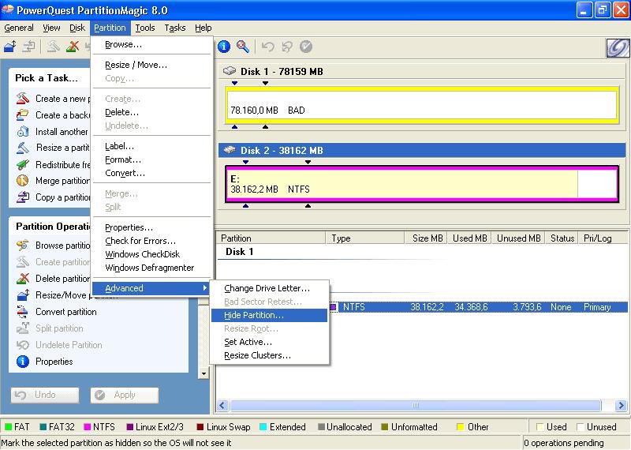Click the Delete partition operation icon
Viewport: 631px width, 450px height.
tap(23, 279)
